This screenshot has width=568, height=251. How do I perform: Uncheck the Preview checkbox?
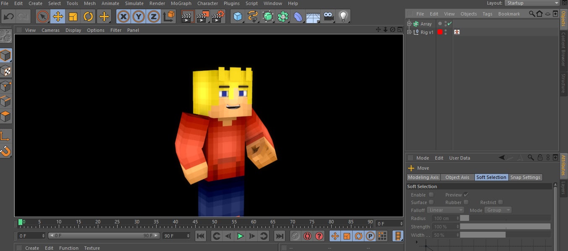coord(466,194)
